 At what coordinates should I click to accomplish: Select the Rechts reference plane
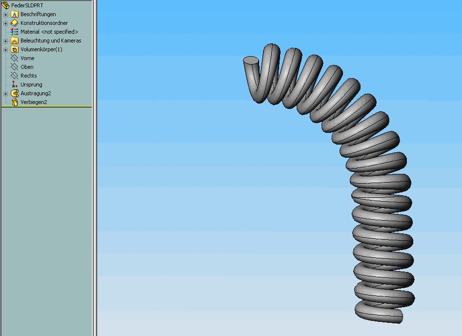[28, 76]
